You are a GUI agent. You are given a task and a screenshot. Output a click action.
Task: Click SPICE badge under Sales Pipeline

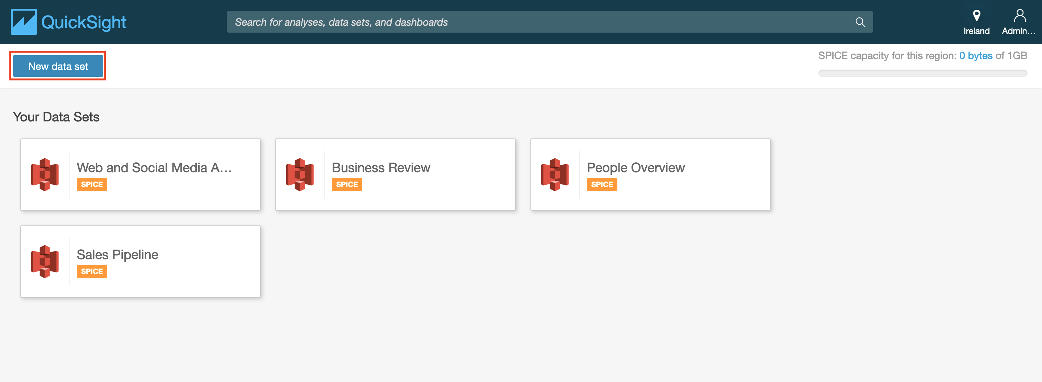click(x=92, y=271)
